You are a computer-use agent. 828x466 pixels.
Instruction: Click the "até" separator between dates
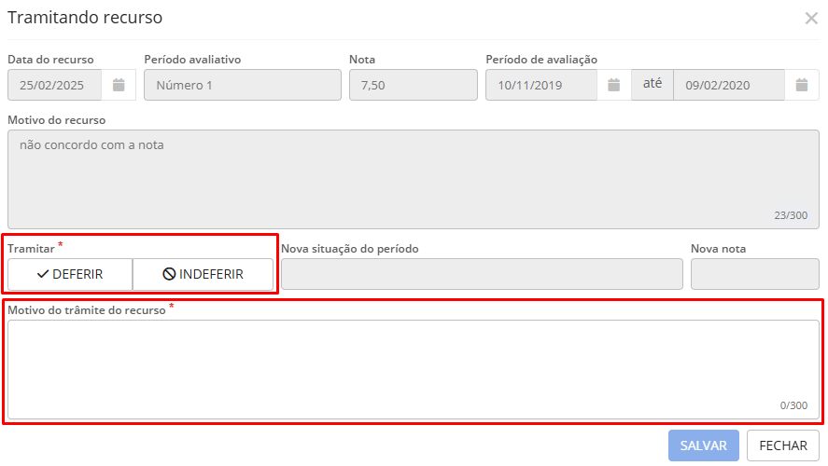click(653, 84)
